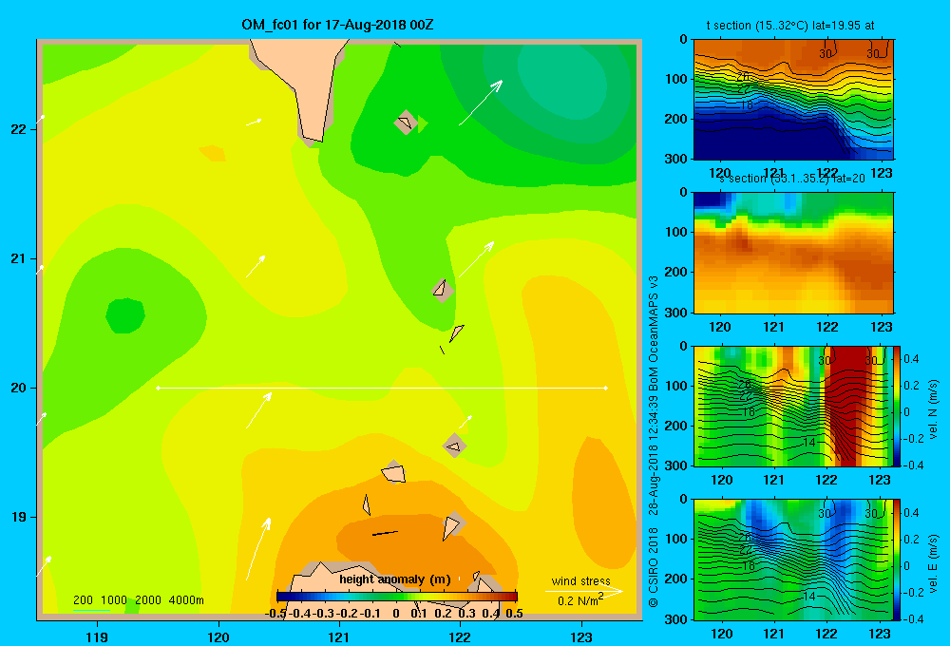Click the 'vel. E (m/s)' colorbar

[x=898, y=560]
